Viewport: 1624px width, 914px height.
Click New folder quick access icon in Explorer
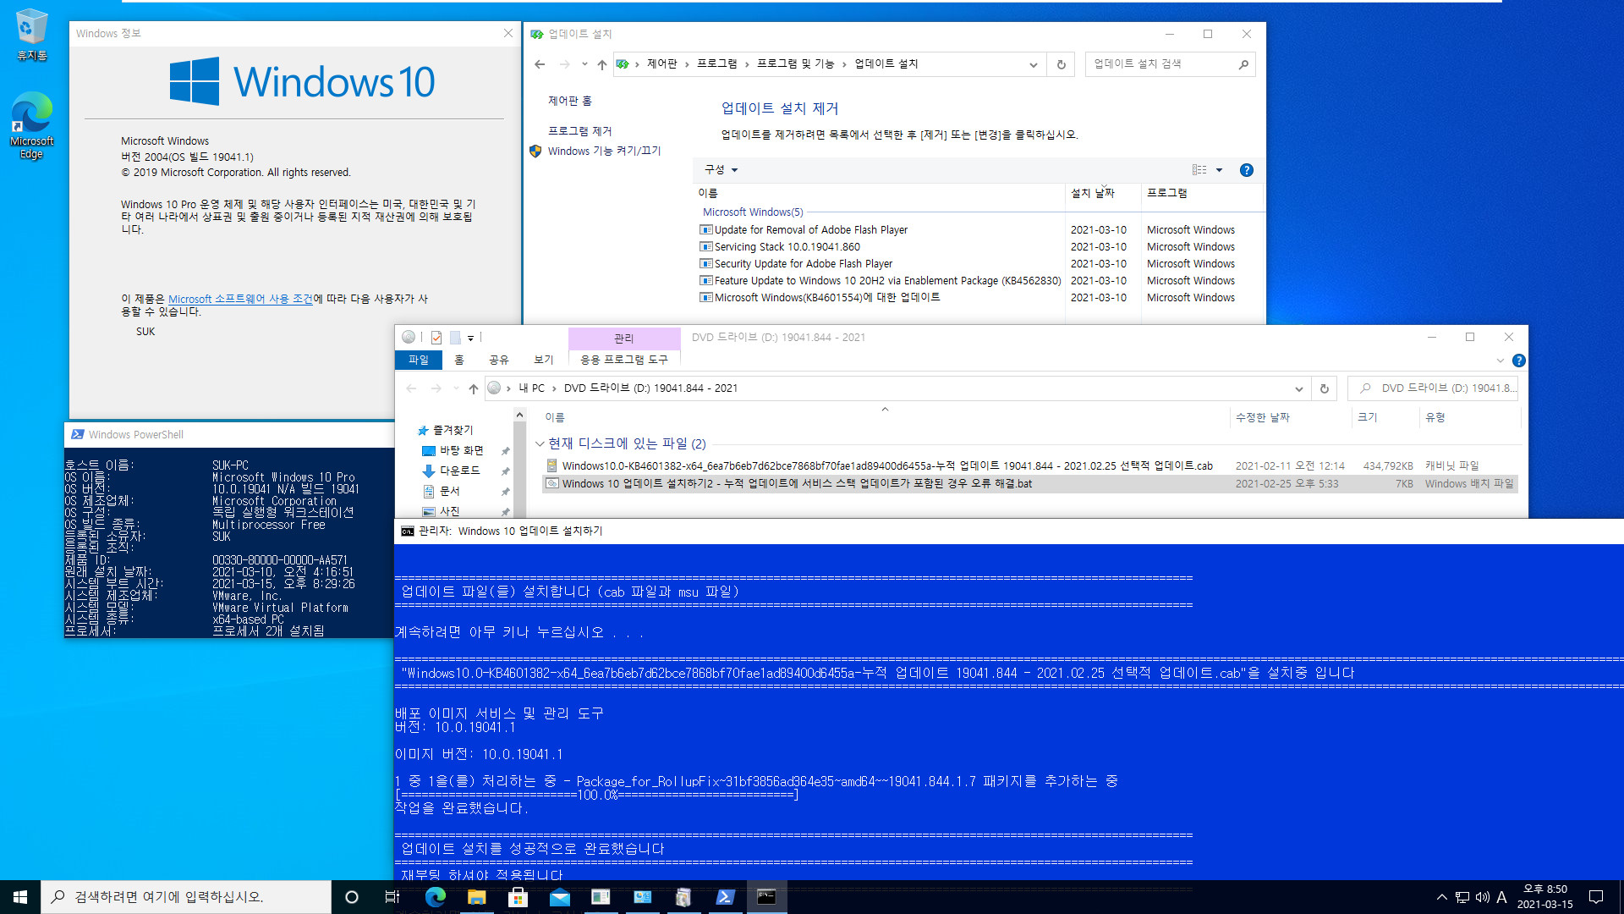tap(455, 338)
